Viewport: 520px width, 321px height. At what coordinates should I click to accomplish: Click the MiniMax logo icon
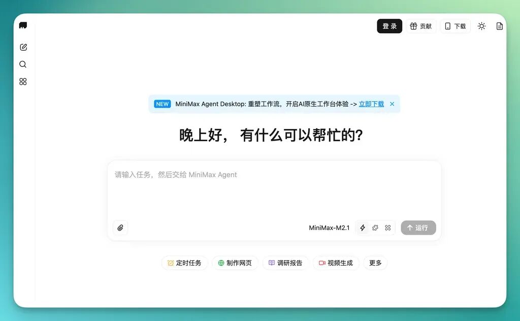pyautogui.click(x=23, y=25)
